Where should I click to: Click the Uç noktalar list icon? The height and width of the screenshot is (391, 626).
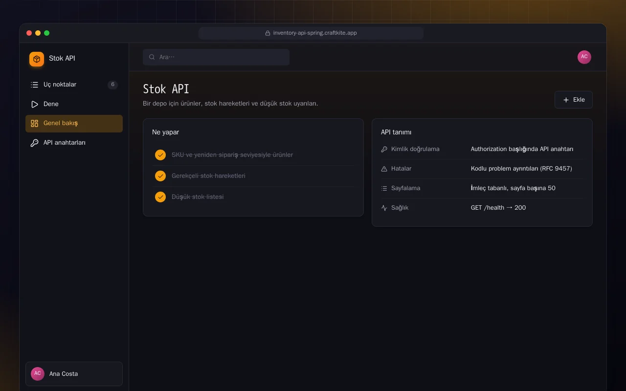coord(34,85)
